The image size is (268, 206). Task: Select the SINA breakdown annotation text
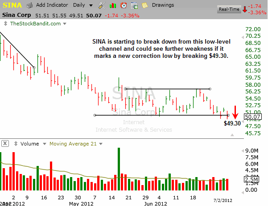pyautogui.click(x=161, y=48)
